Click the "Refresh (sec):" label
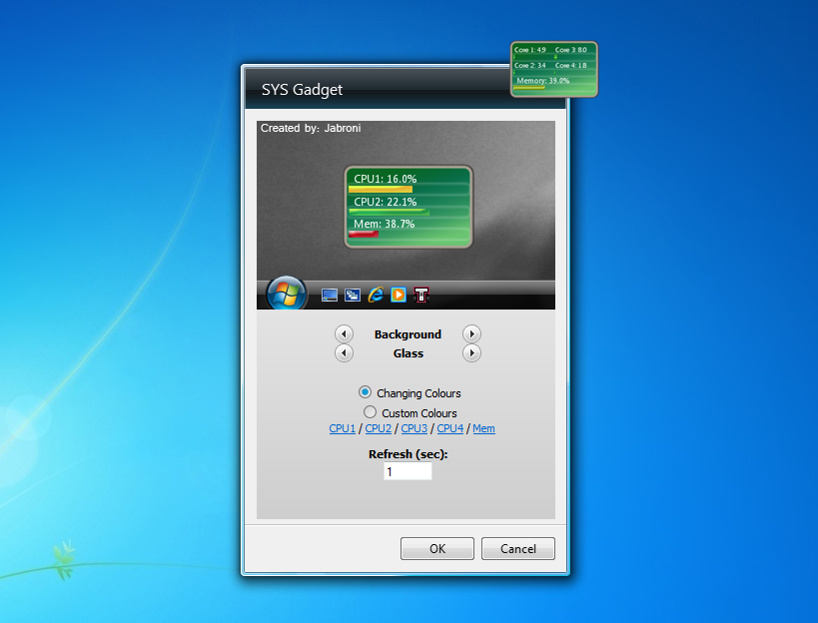The image size is (818, 623). (x=408, y=454)
